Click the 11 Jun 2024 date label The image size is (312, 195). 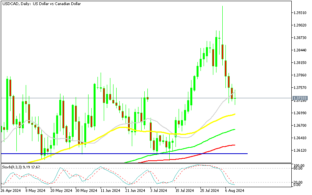(110, 191)
